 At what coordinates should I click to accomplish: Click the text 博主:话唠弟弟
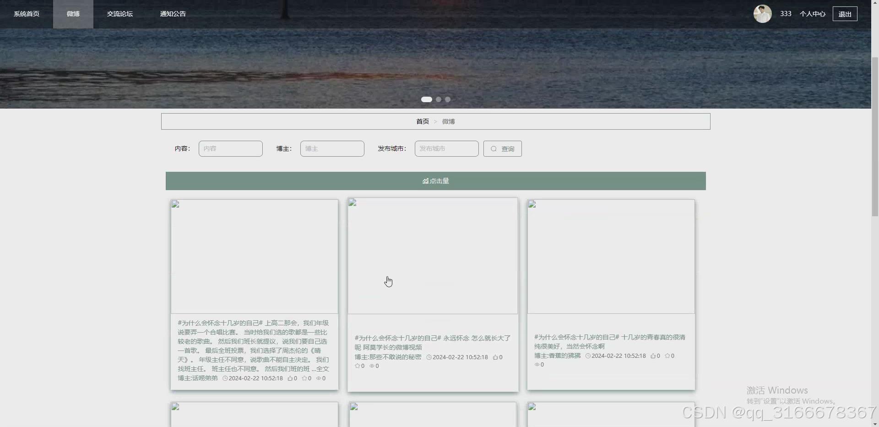point(198,378)
